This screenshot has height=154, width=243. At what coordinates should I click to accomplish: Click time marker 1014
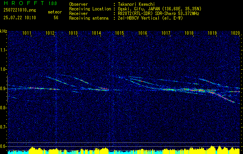[x=97, y=33]
